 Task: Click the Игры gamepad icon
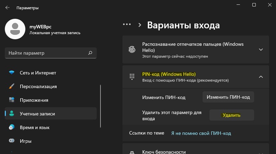(12, 141)
